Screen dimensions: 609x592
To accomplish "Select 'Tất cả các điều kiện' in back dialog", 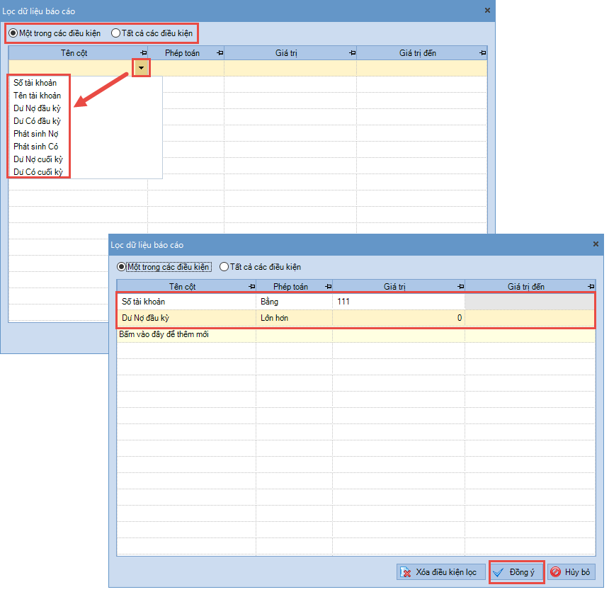I will [x=116, y=33].
